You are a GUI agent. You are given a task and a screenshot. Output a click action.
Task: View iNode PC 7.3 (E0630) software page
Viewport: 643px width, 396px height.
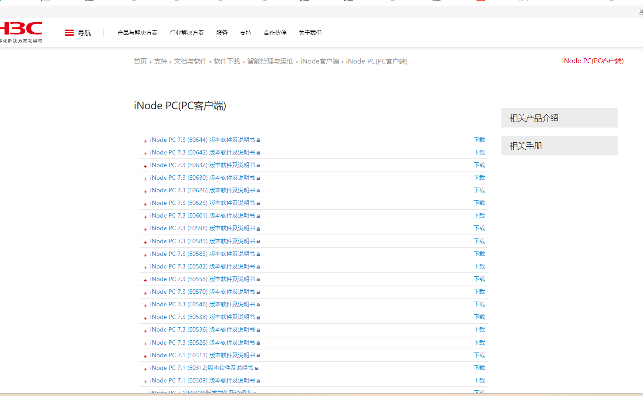coord(203,178)
